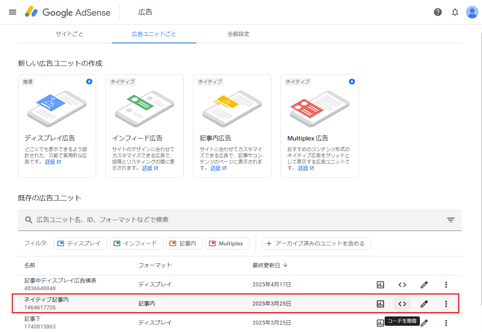The image size is (482, 332).
Task: Open more options for ネイティブ記事内
Action: pyautogui.click(x=446, y=304)
